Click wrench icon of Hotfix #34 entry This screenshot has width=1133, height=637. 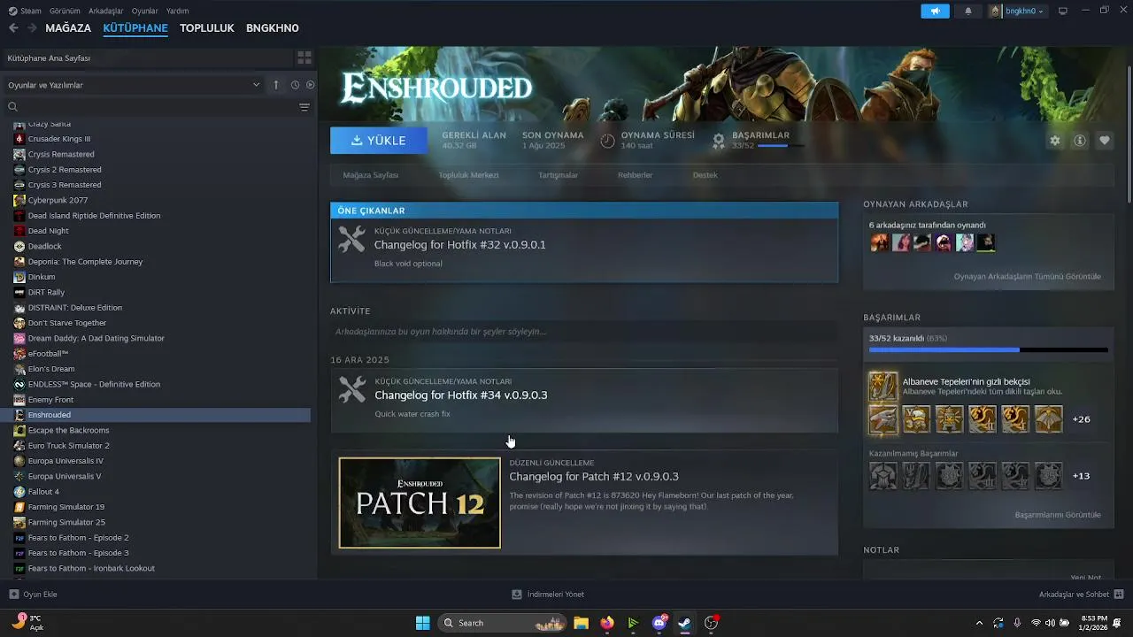352,390
